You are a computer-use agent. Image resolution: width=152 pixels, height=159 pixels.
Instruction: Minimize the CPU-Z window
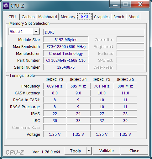[x=115, y=4]
